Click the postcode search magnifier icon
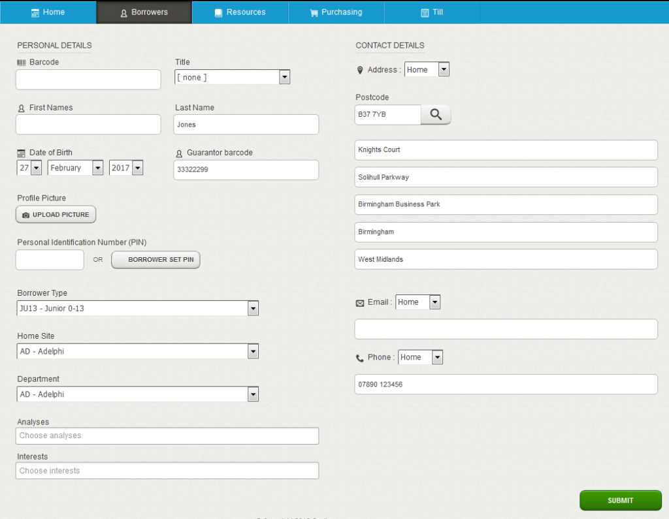The width and height of the screenshot is (669, 519). pos(436,115)
